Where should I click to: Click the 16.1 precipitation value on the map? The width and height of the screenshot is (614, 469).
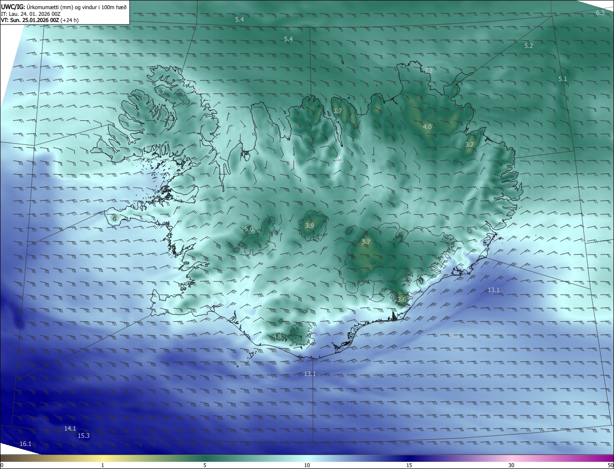pyautogui.click(x=25, y=444)
